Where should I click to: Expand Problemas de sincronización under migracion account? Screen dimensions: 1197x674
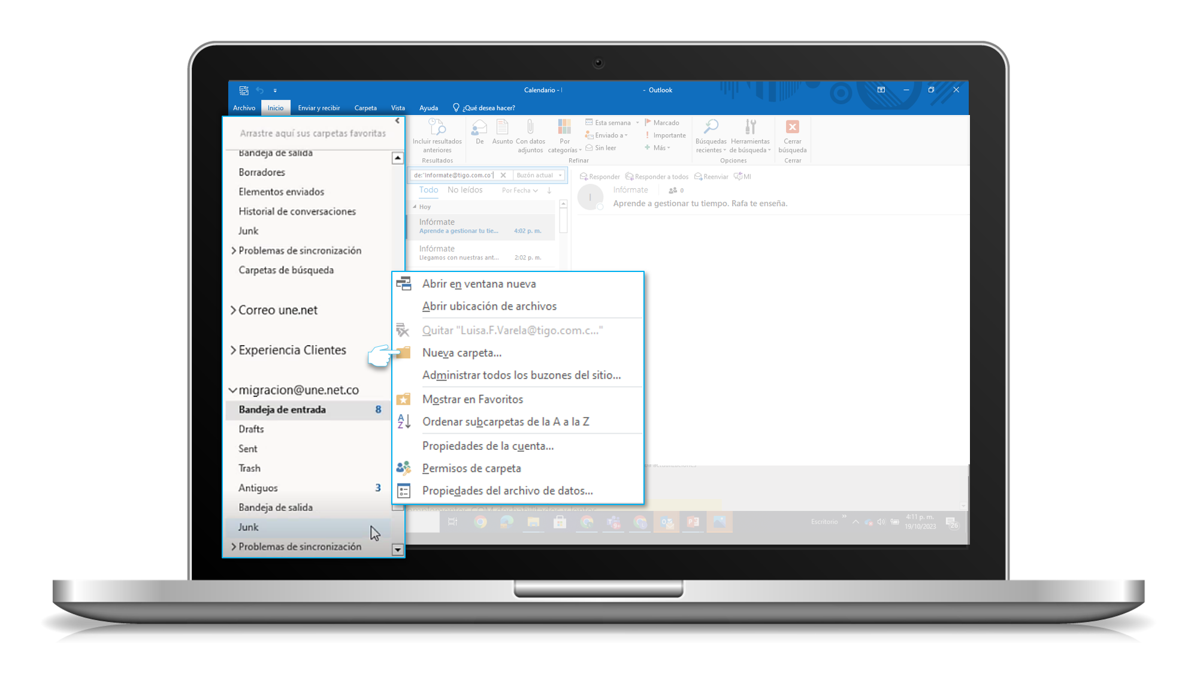pyautogui.click(x=233, y=546)
